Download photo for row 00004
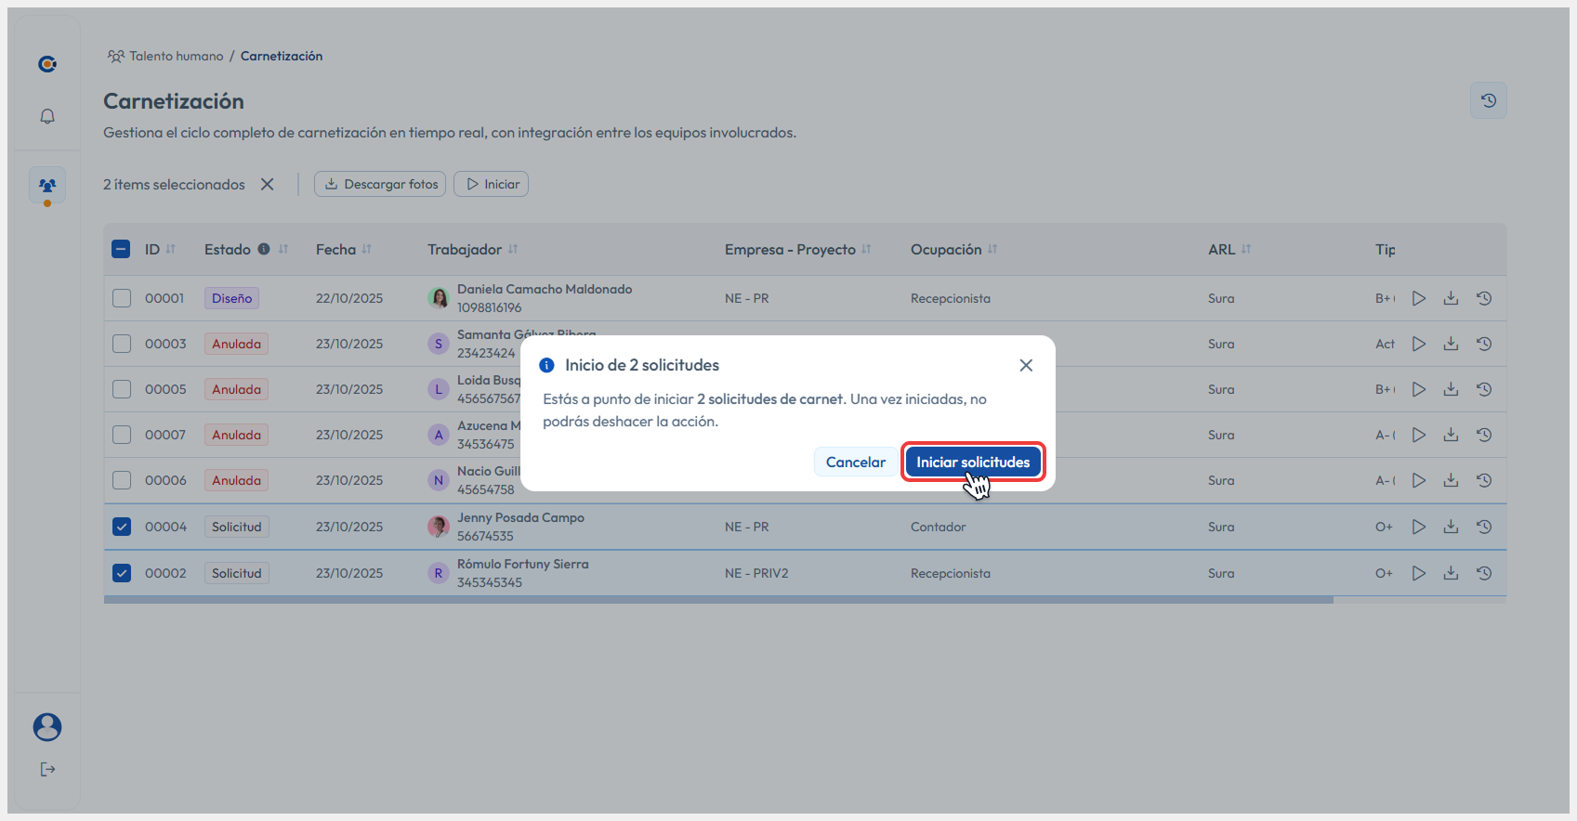Screen dimensions: 1577x821 [x=1451, y=527]
